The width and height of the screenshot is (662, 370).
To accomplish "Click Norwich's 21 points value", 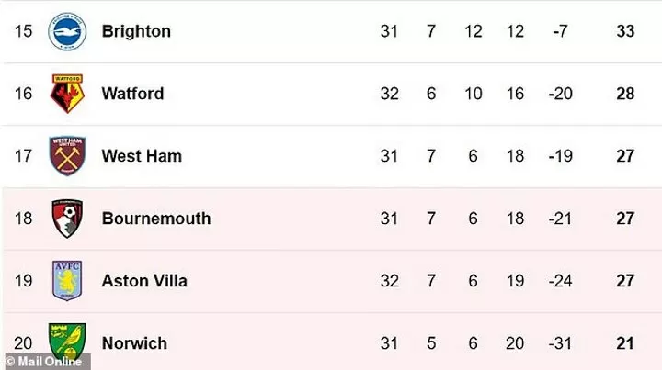I will [625, 343].
